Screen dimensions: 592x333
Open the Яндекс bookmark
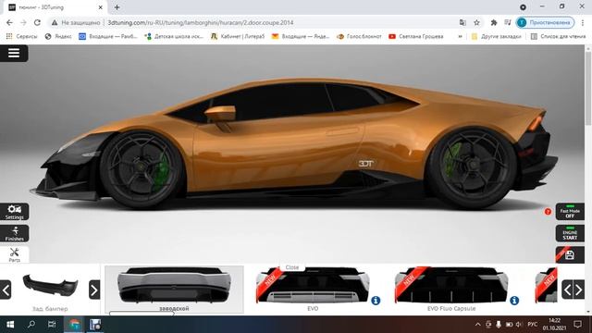click(x=58, y=37)
